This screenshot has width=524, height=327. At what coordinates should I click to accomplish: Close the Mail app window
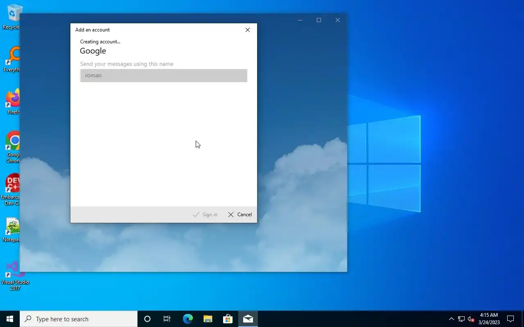point(338,20)
